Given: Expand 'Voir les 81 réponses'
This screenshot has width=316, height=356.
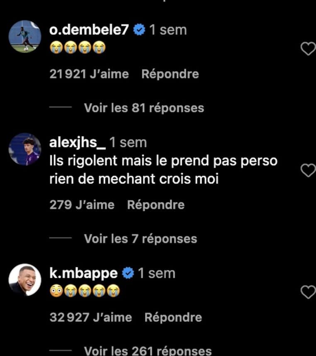Looking at the screenshot, I should tap(144, 108).
